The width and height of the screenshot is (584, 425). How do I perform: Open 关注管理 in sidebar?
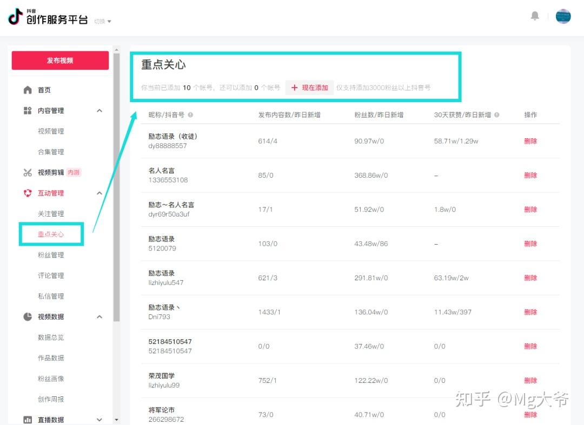pyautogui.click(x=51, y=214)
